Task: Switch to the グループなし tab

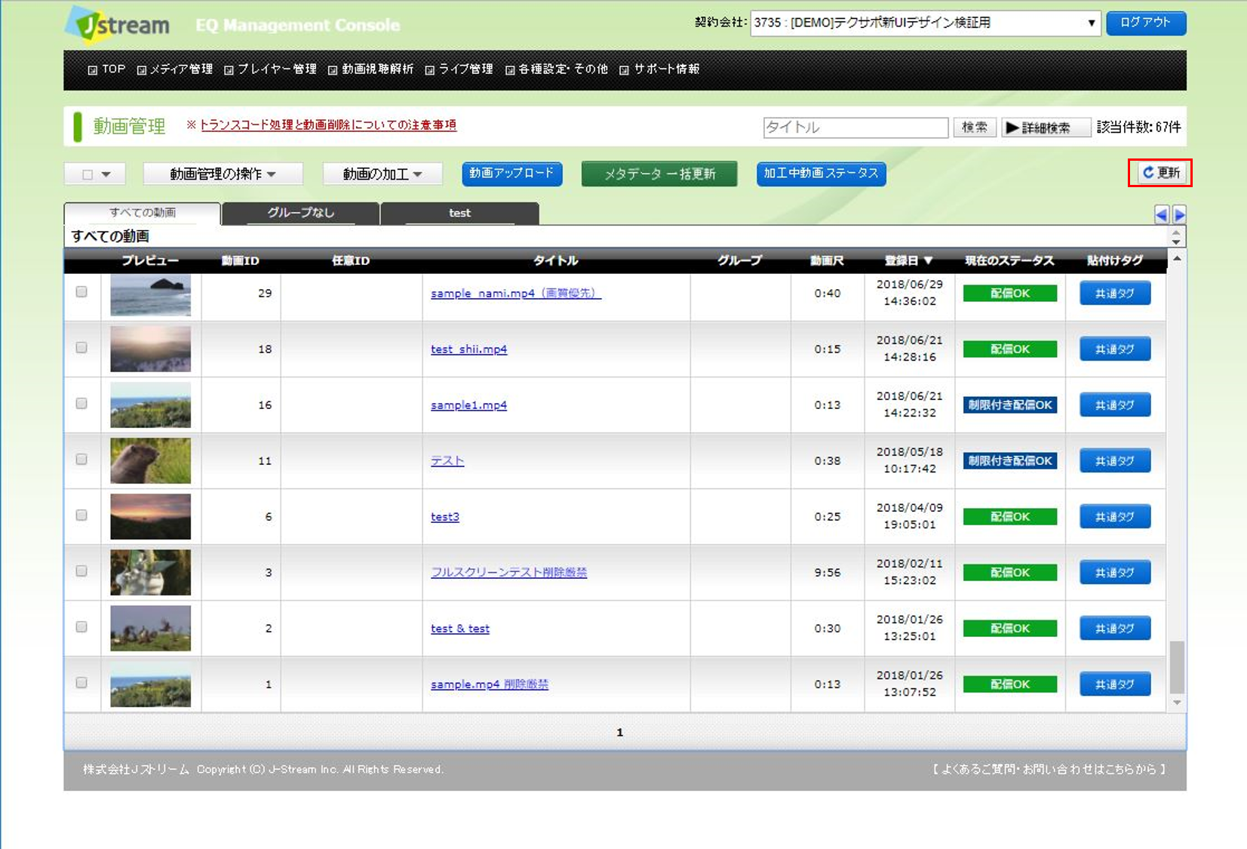Action: click(300, 214)
